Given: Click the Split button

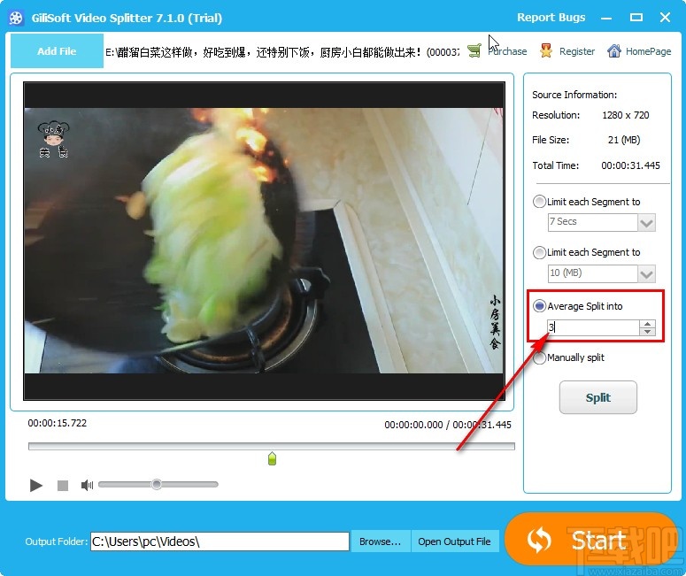Looking at the screenshot, I should click(x=598, y=397).
